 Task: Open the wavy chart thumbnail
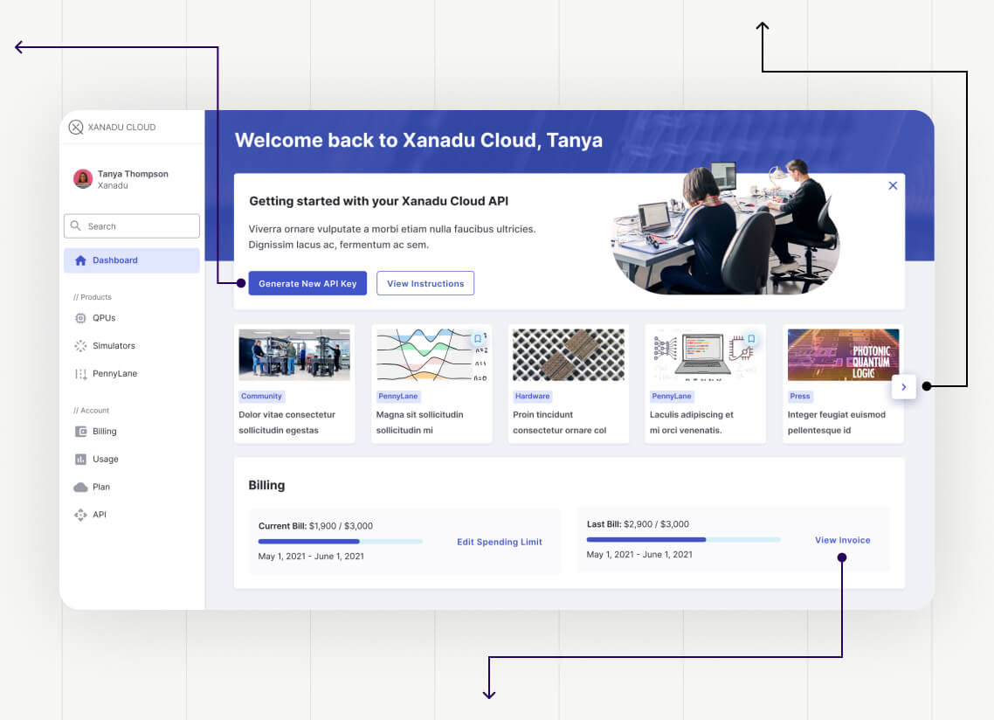[431, 355]
